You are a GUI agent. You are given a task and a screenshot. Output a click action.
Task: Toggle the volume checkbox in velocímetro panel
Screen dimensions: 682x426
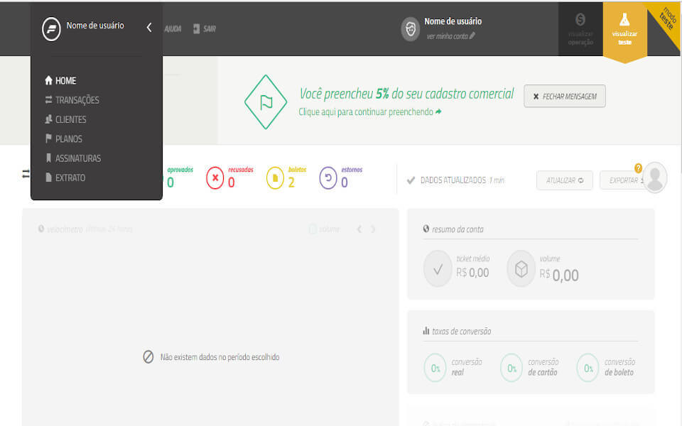pyautogui.click(x=313, y=229)
